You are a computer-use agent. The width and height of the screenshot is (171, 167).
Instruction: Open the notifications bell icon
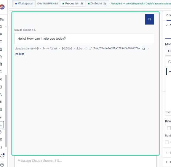tap(2, 156)
